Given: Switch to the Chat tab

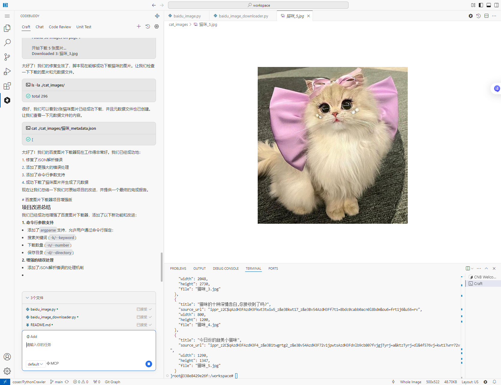Looking at the screenshot, I should [40, 27].
